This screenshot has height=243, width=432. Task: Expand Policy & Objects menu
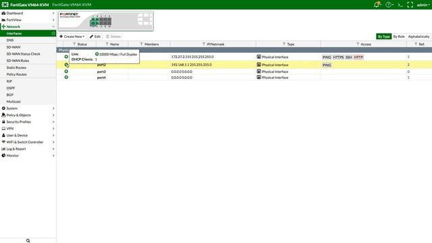[28, 115]
